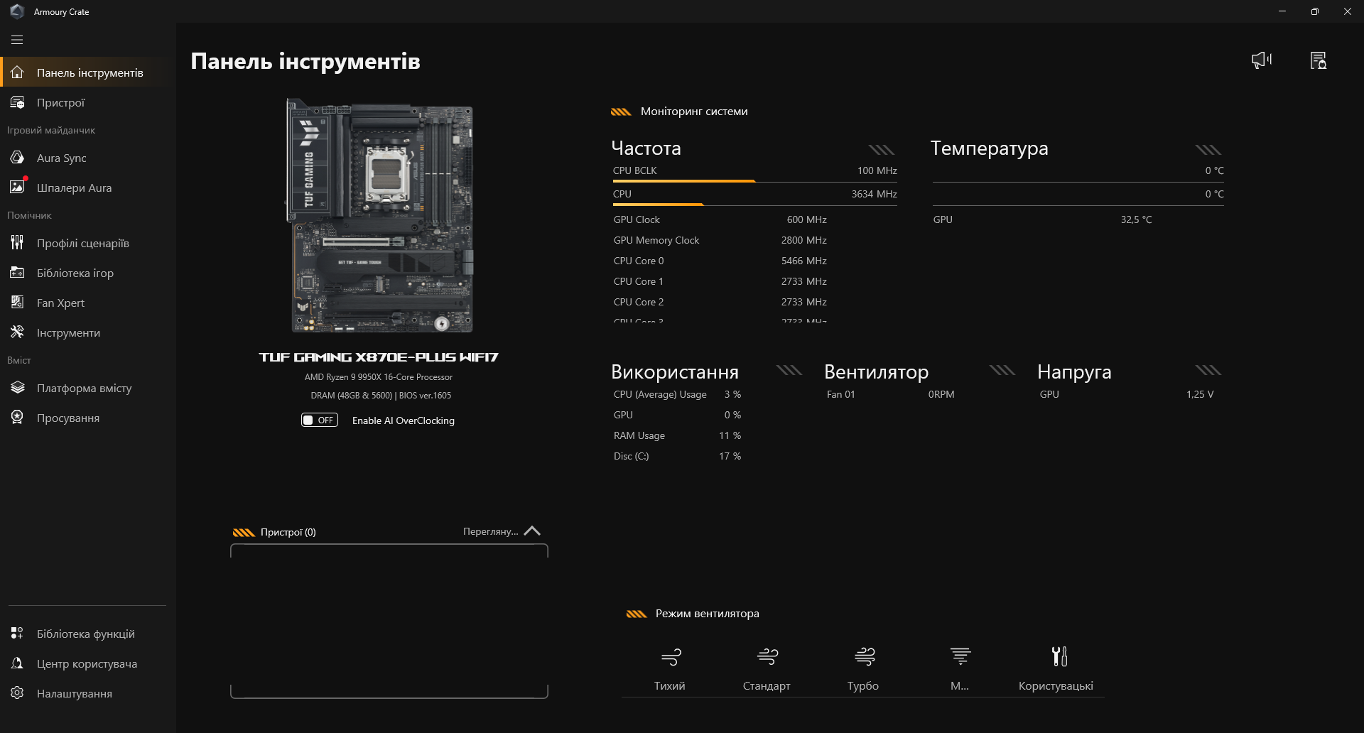
Task: Click the Просування promotion badge icon
Action: point(17,418)
